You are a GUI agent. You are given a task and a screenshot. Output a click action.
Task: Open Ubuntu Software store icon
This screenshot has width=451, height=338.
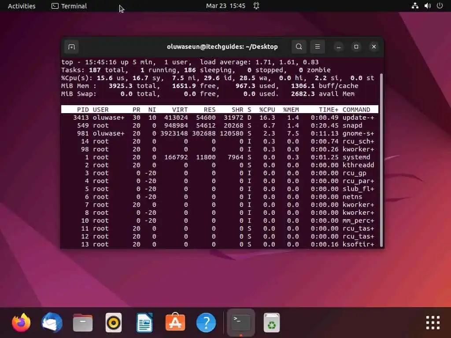coord(175,323)
